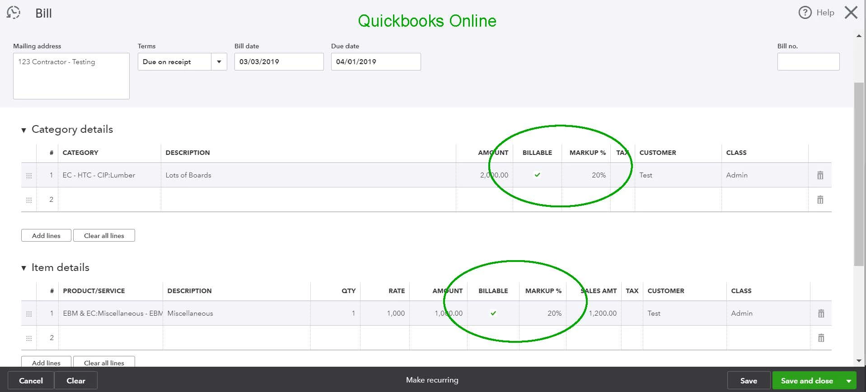Click Add lines under Category details
Image resolution: width=866 pixels, height=392 pixels.
(x=46, y=235)
